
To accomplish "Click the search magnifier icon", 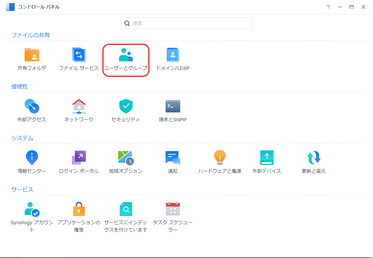I will point(127,23).
